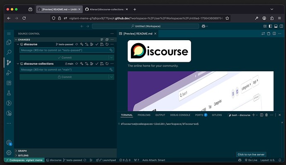
Task: Open the Explorer view in activity bar
Action: [x=9, y=42]
